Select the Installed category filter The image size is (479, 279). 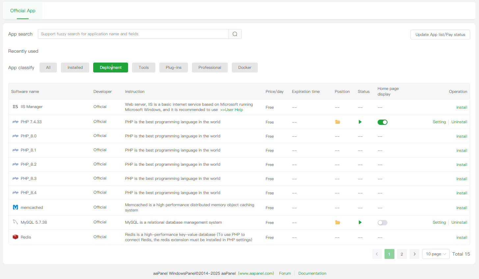click(75, 68)
